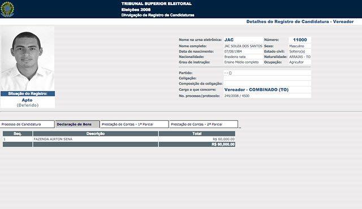362x209 pixels.
Task: Click sequence number 1 in assets table
Action: 5,139
